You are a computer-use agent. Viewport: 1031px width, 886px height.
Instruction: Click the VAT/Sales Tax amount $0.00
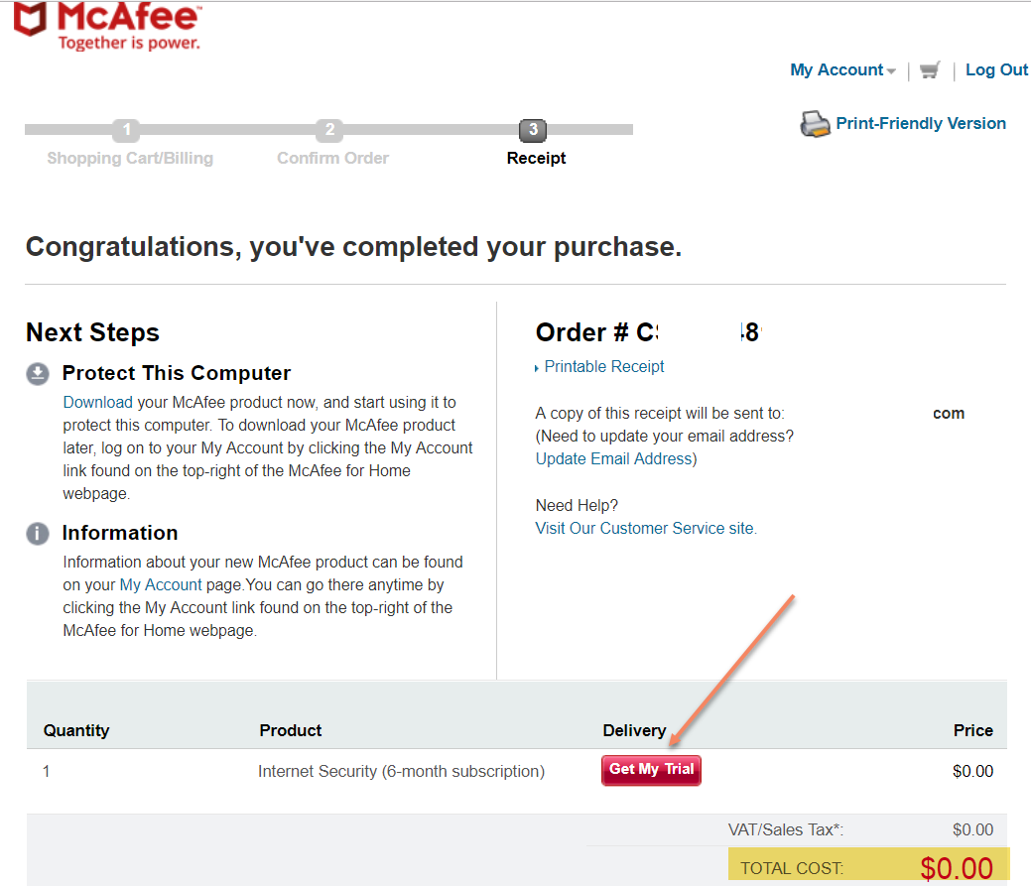[x=972, y=830]
